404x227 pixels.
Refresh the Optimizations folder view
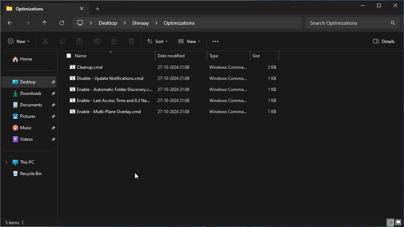tap(61, 23)
